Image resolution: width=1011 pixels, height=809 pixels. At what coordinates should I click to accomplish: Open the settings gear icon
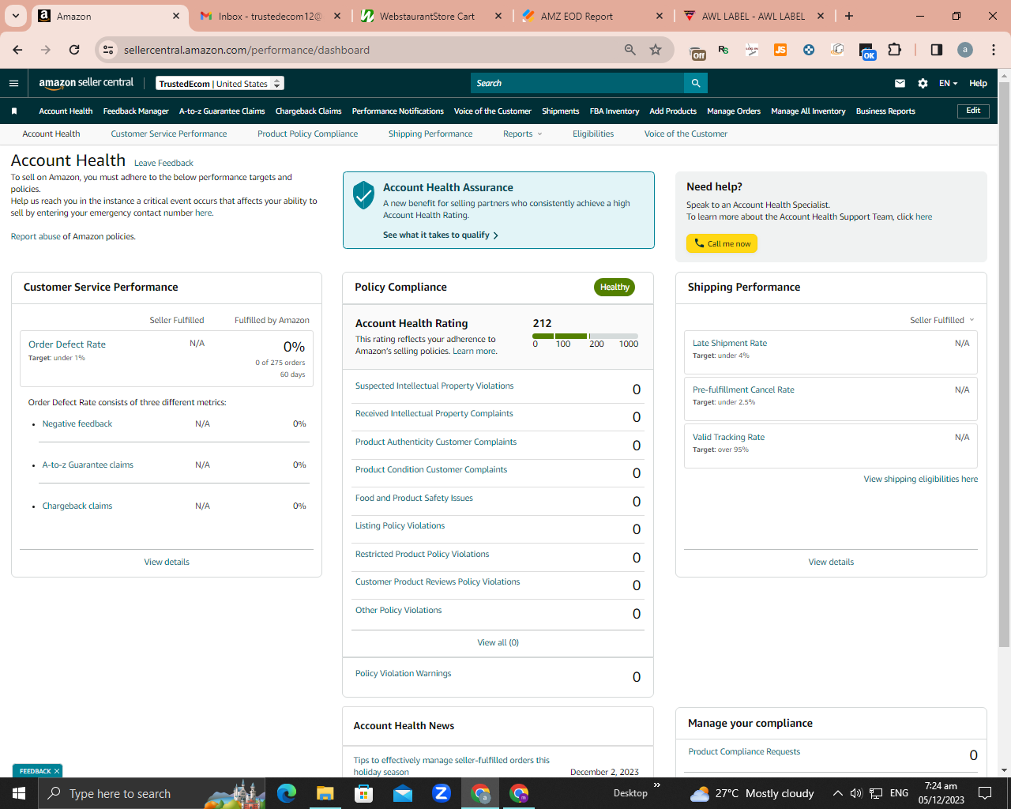point(923,83)
